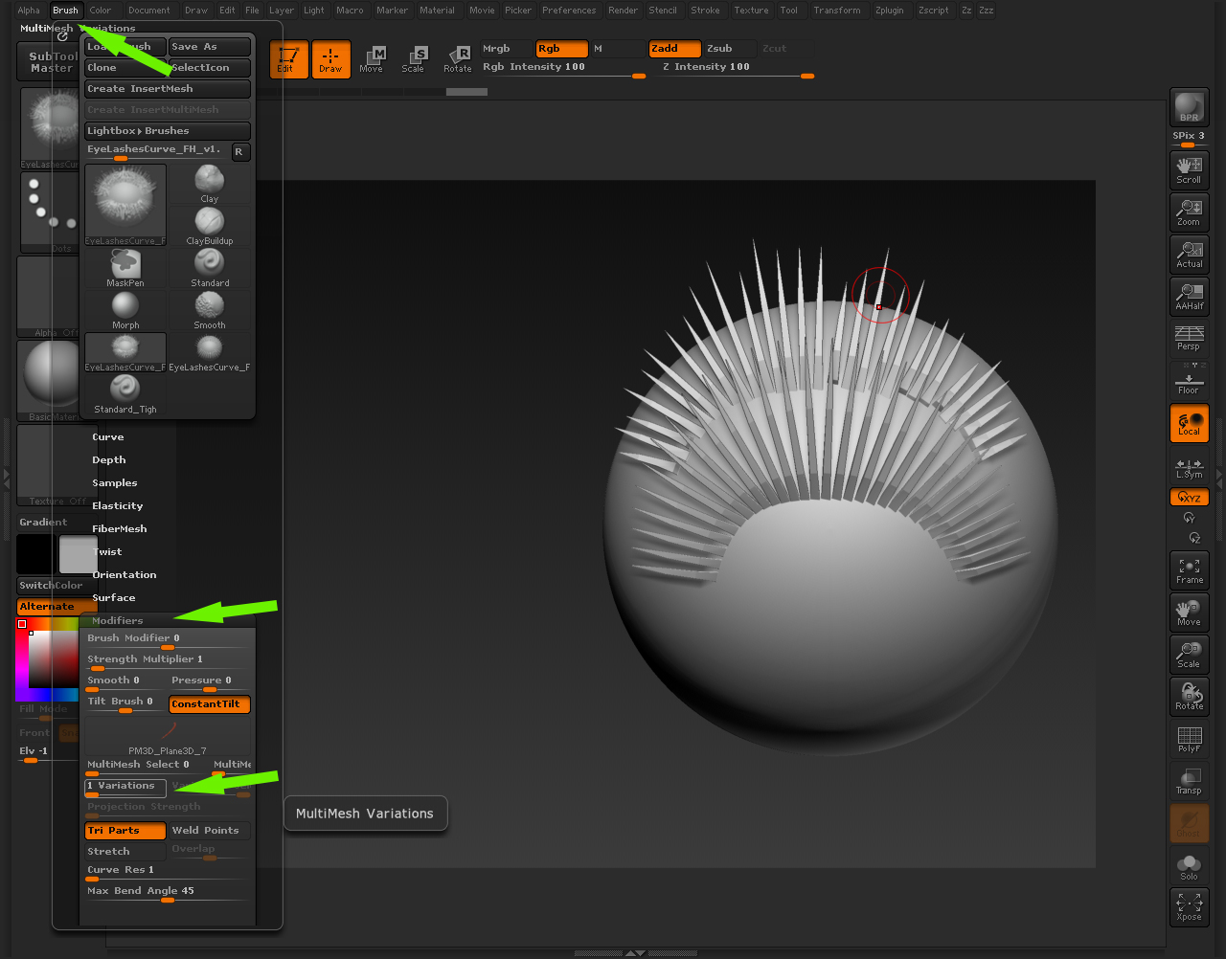1226x959 pixels.
Task: Disable ConstantTilt option
Action: pos(209,704)
